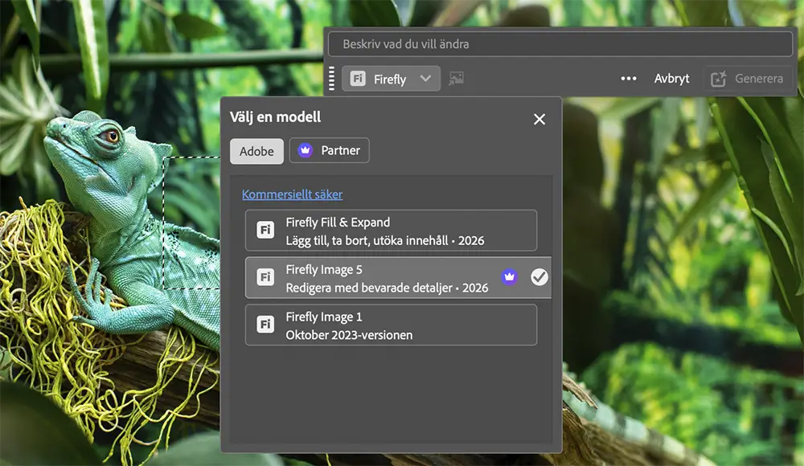Click the reference image icon next to Firefly dropdown

[456, 79]
